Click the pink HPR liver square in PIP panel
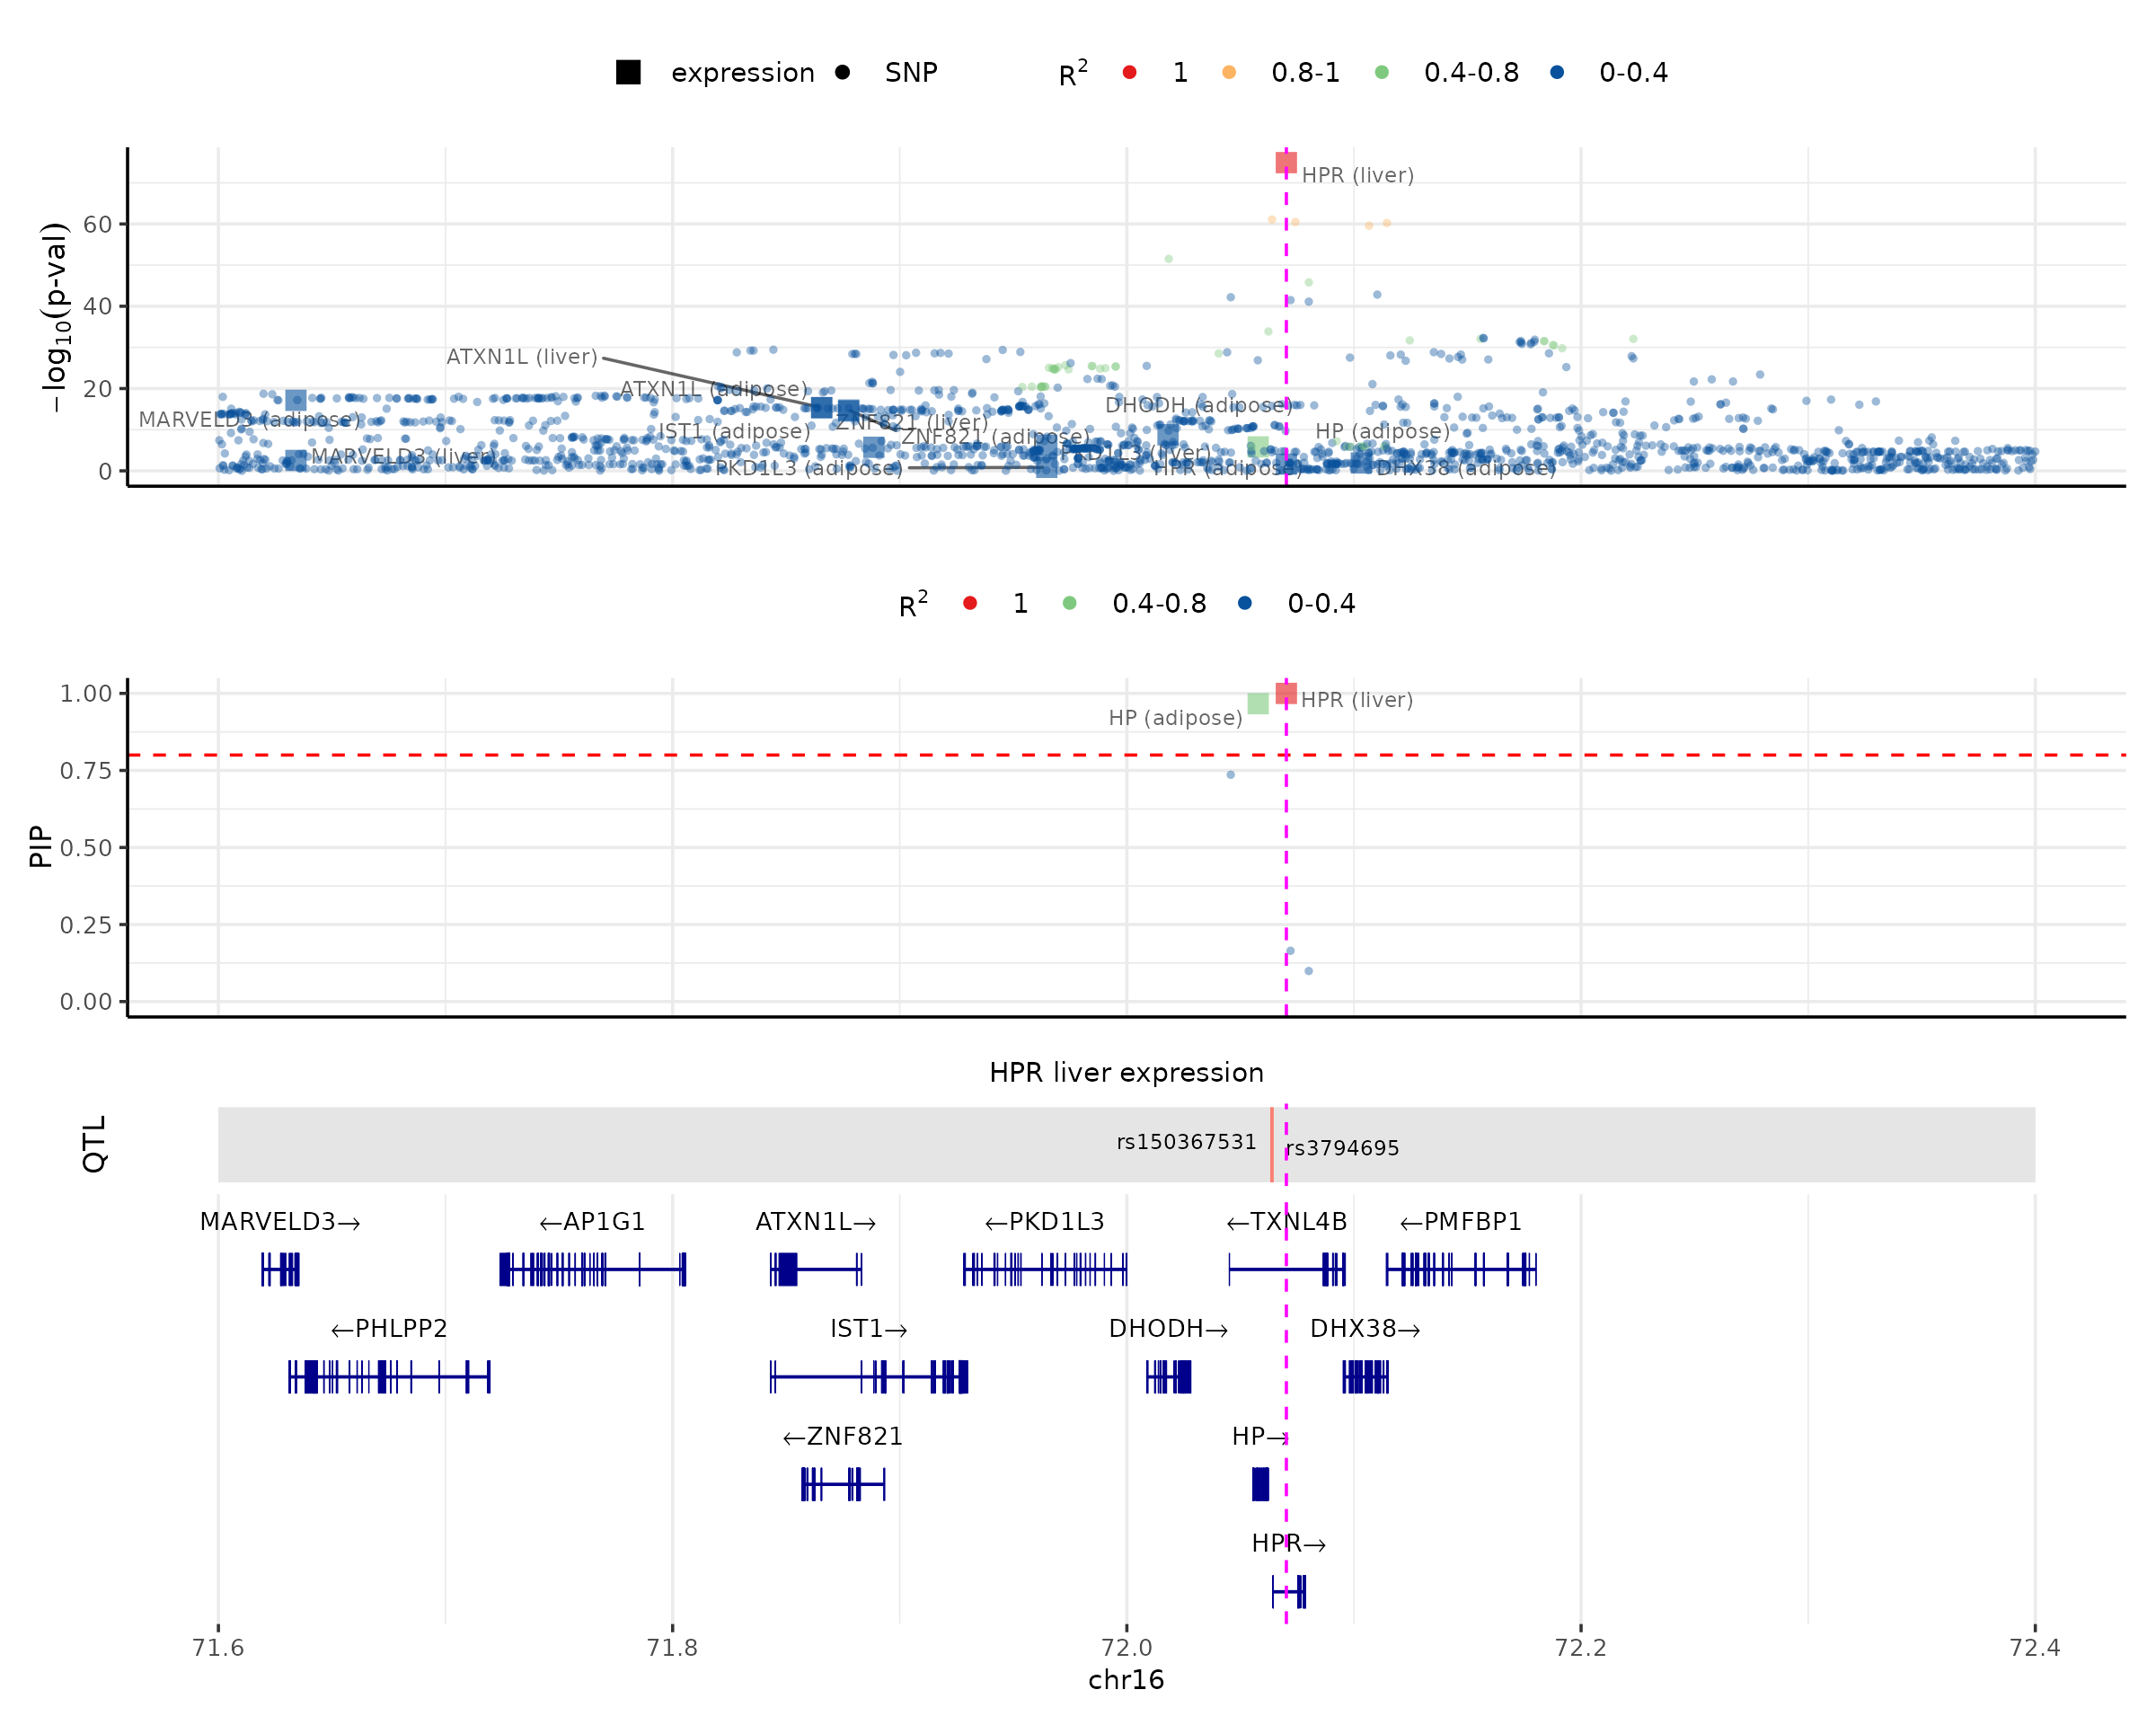 (1286, 693)
